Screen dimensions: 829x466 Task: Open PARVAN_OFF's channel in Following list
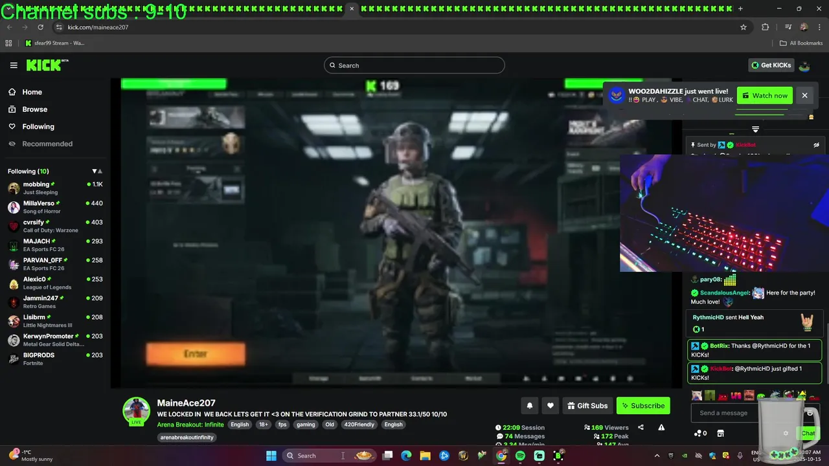55,264
